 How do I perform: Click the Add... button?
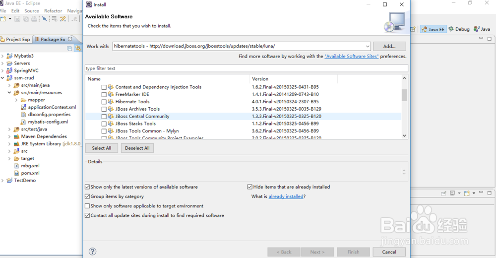(389, 46)
